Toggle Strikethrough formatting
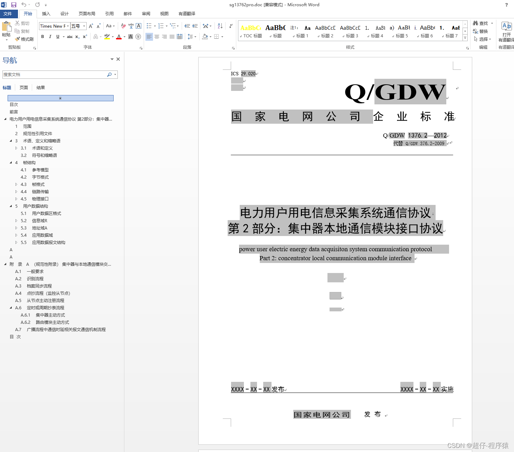The width and height of the screenshot is (514, 452). click(70, 37)
